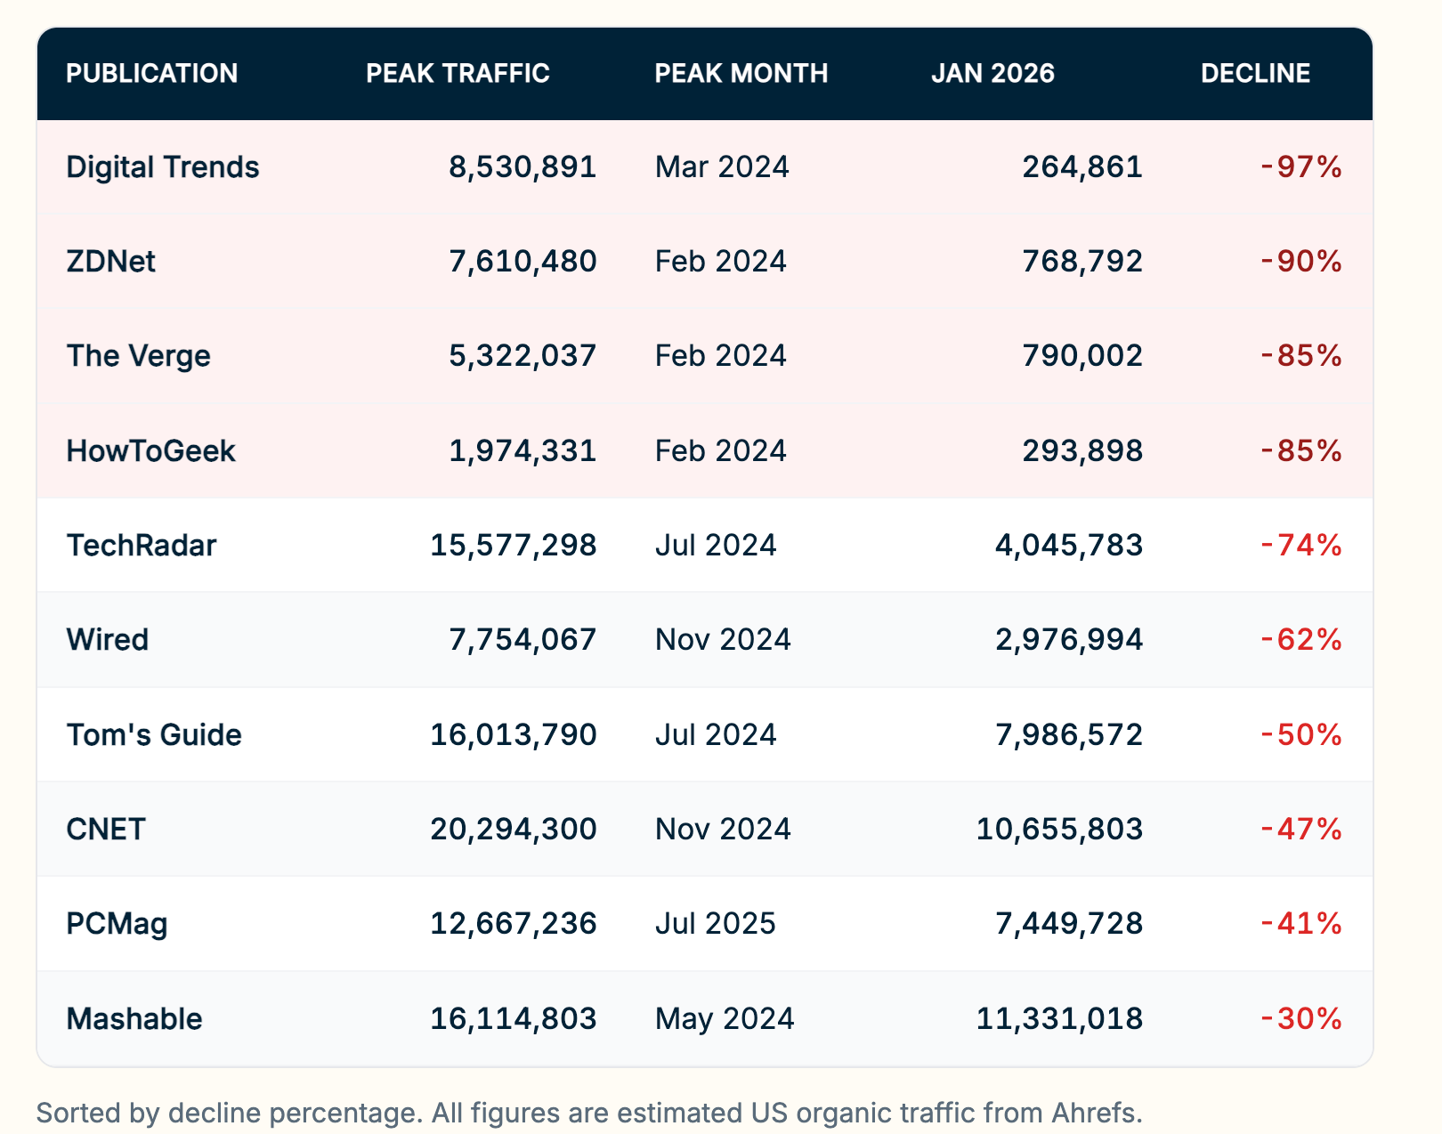Click the DECLINE column header

pyautogui.click(x=1255, y=73)
